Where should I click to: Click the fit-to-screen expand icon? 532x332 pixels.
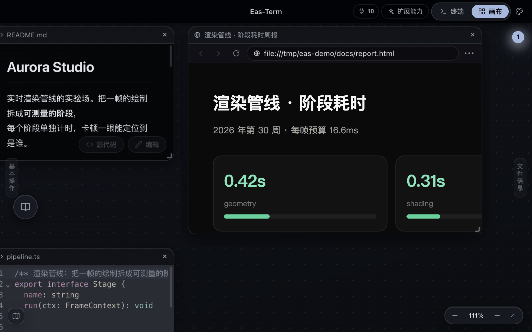(513, 315)
